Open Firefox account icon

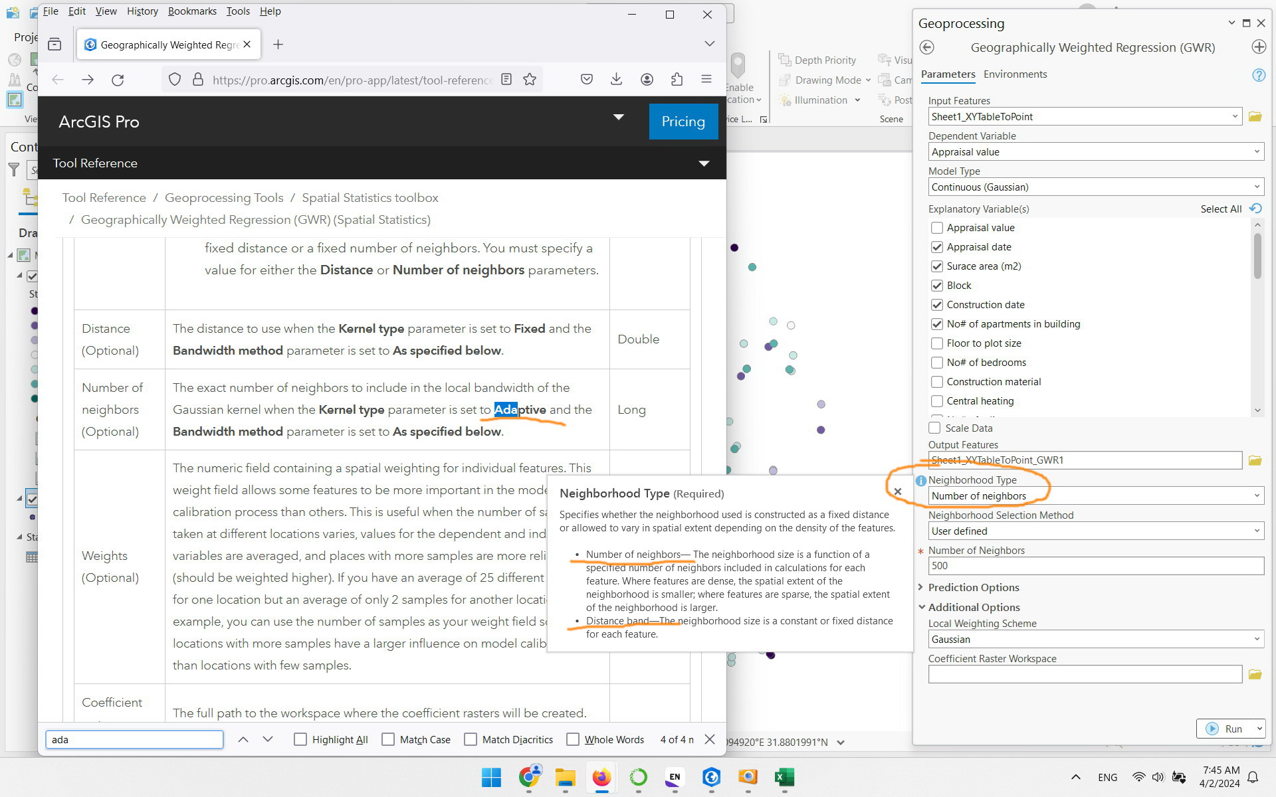click(x=647, y=80)
